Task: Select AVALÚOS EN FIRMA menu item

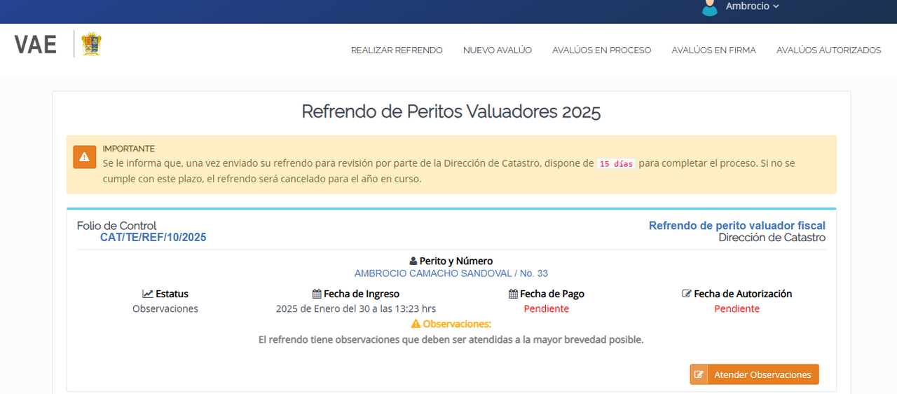Action: 713,50
